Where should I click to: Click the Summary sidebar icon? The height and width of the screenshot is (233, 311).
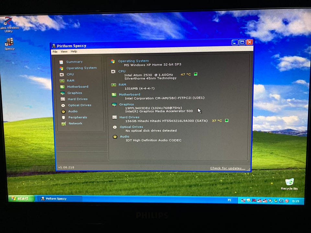pyautogui.click(x=61, y=62)
